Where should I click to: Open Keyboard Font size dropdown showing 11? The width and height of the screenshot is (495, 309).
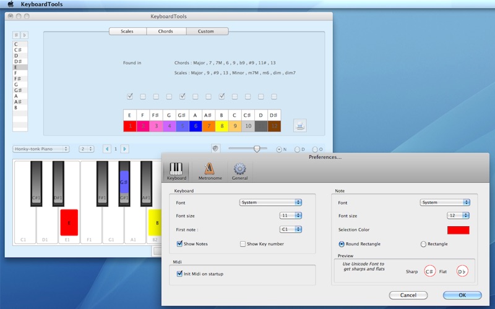291,216
